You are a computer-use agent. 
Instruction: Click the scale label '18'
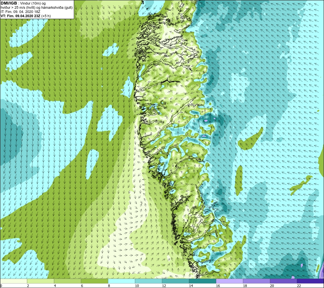(245, 286)
